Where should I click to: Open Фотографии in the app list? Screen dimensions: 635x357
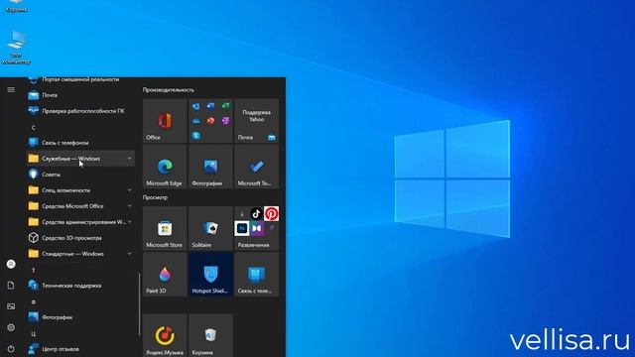[x=80, y=317]
